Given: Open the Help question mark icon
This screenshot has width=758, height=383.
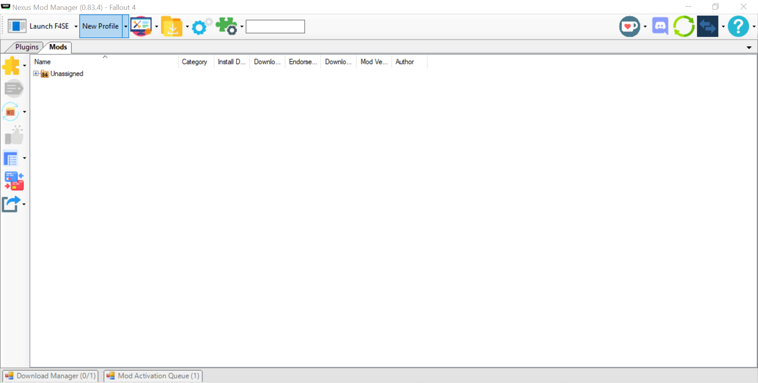Looking at the screenshot, I should tap(738, 26).
